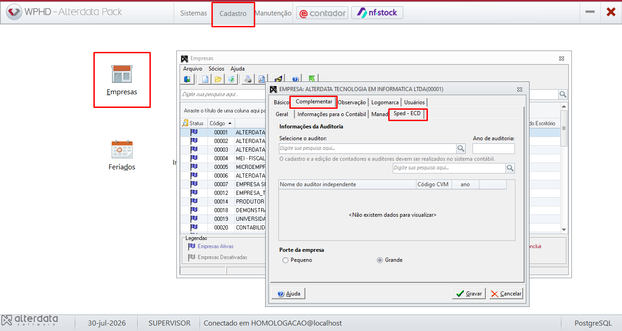Viewport: 622px width, 331px height.
Task: Click the refresh folder toolbar icon
Action: coord(231,79)
